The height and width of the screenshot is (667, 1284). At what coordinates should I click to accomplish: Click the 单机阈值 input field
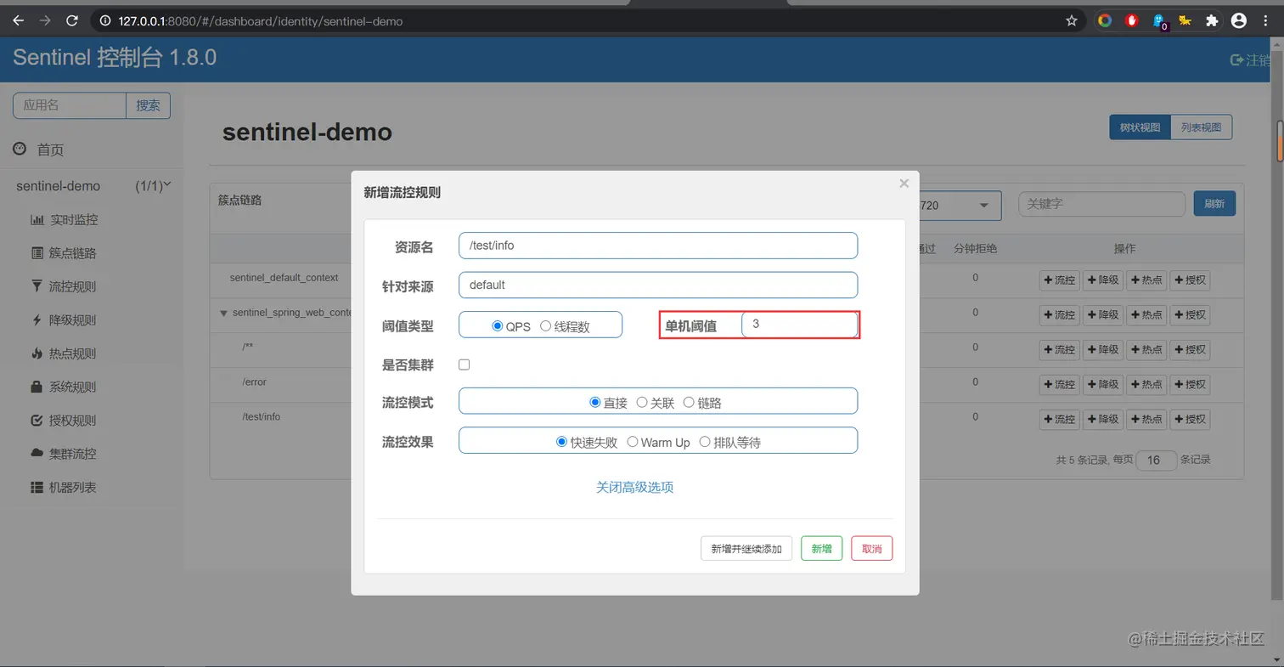pyautogui.click(x=800, y=325)
